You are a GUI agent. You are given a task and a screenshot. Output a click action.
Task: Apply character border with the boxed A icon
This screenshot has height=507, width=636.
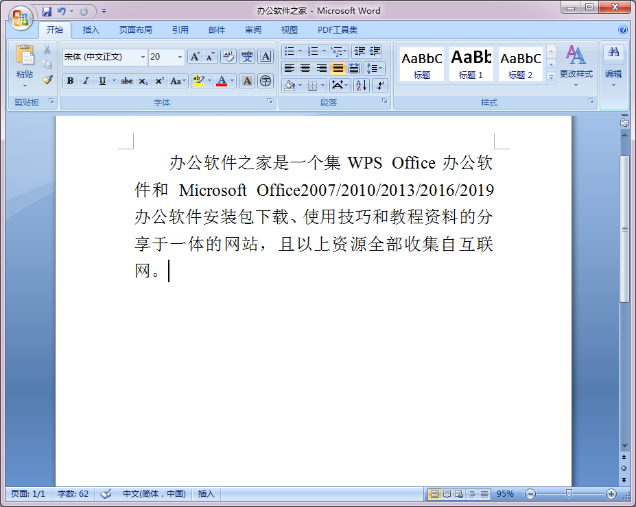(x=266, y=57)
